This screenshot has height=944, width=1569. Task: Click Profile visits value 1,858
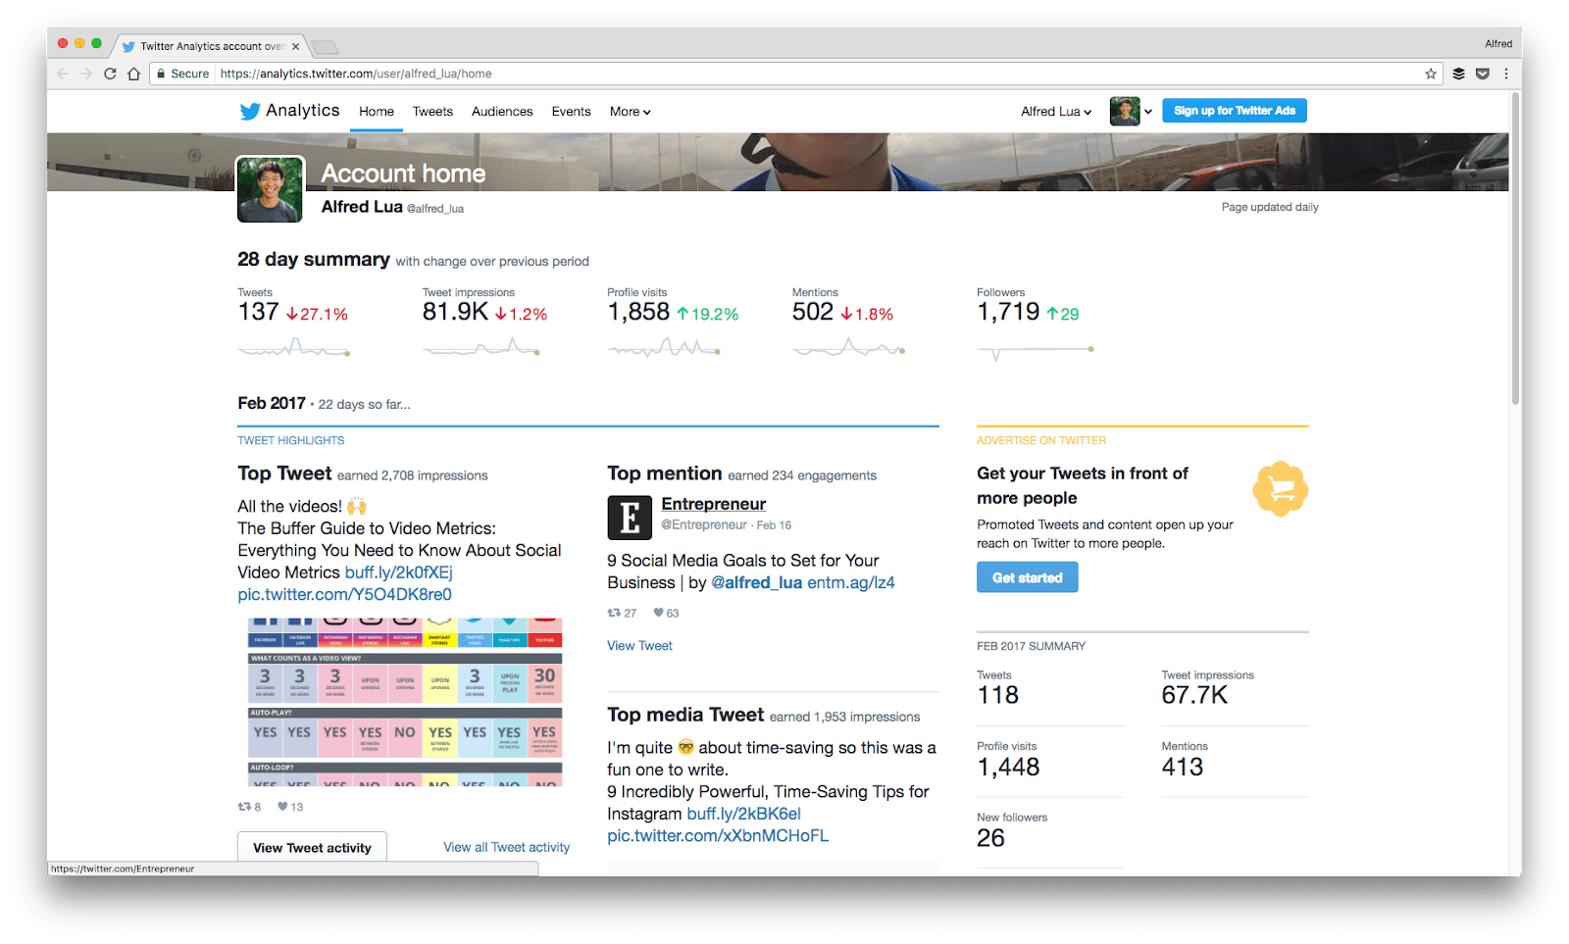click(x=638, y=313)
